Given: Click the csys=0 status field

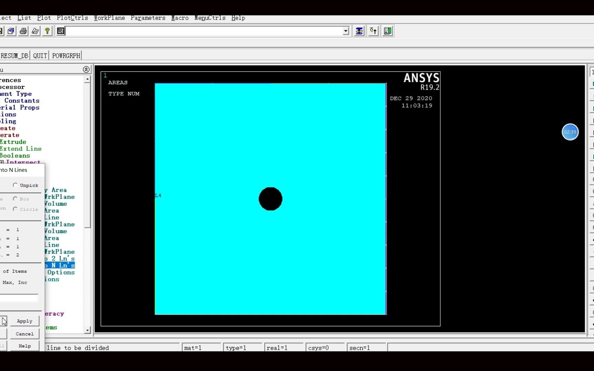Looking at the screenshot, I should point(324,347).
